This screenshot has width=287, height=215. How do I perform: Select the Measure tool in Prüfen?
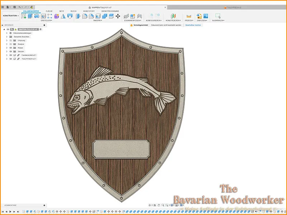[189, 16]
